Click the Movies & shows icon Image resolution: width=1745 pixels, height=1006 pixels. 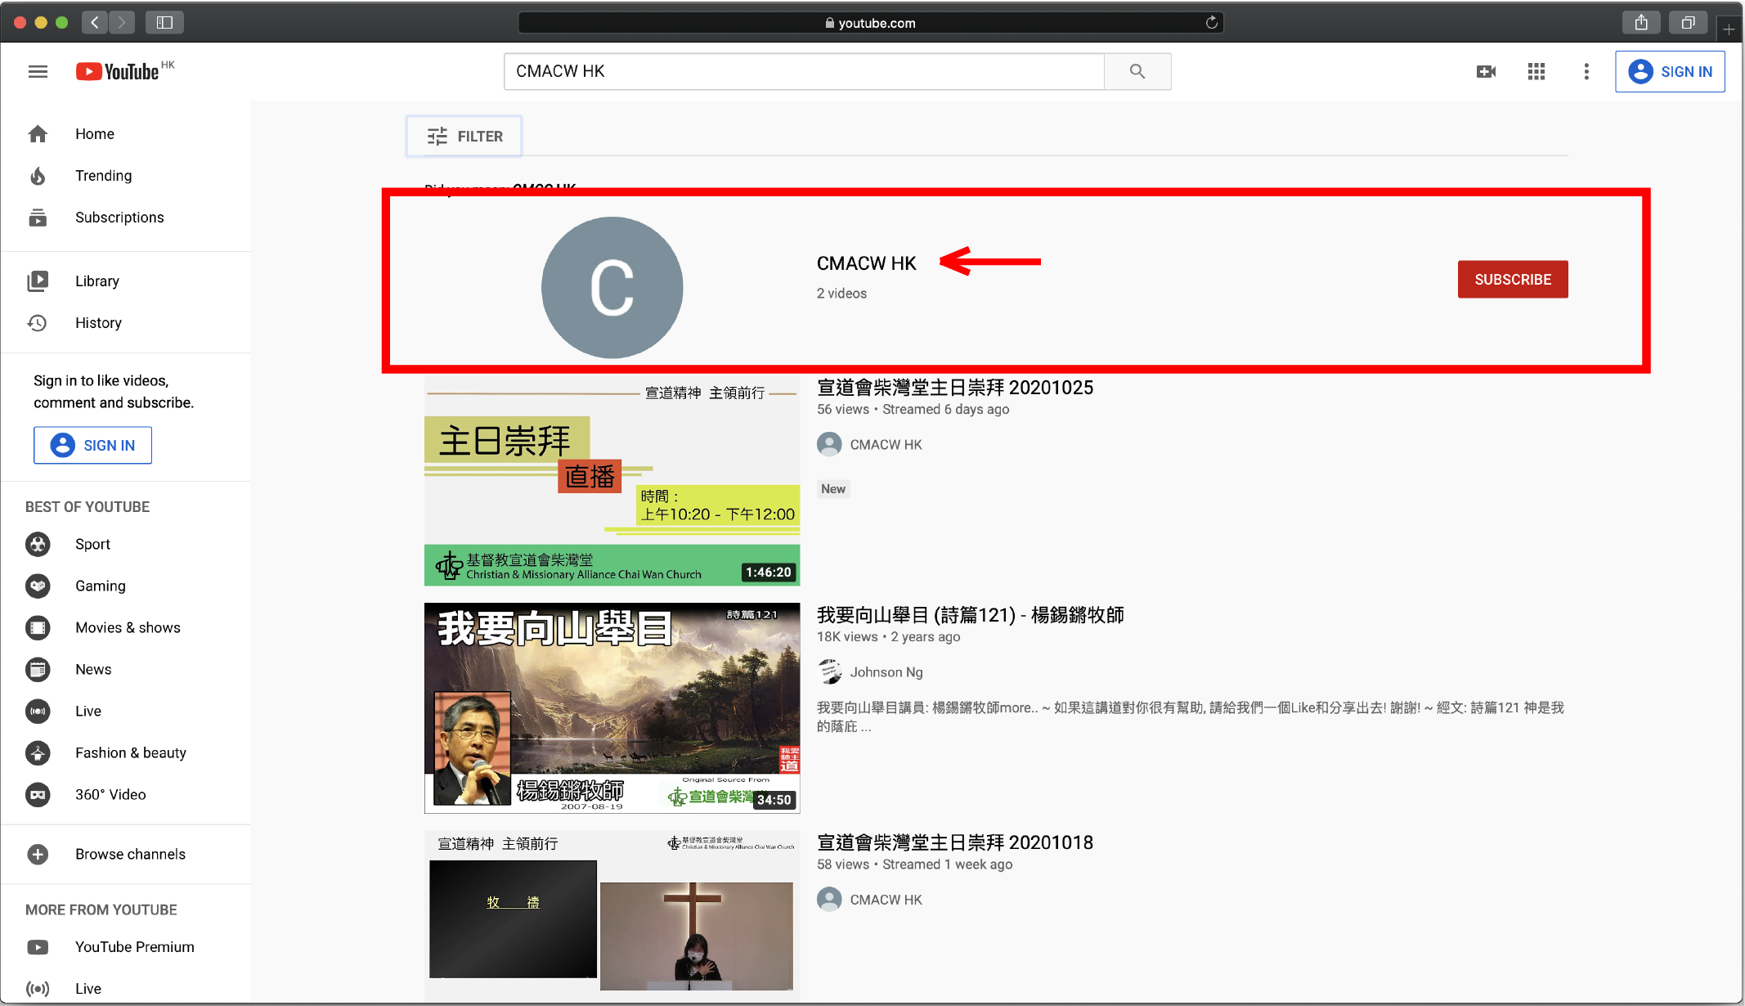click(x=38, y=628)
